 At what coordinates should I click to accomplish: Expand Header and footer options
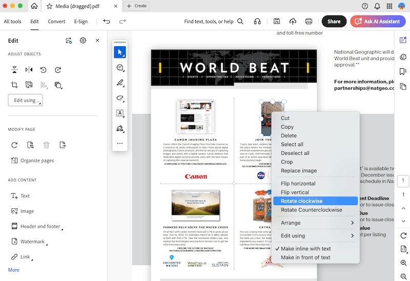point(37,226)
